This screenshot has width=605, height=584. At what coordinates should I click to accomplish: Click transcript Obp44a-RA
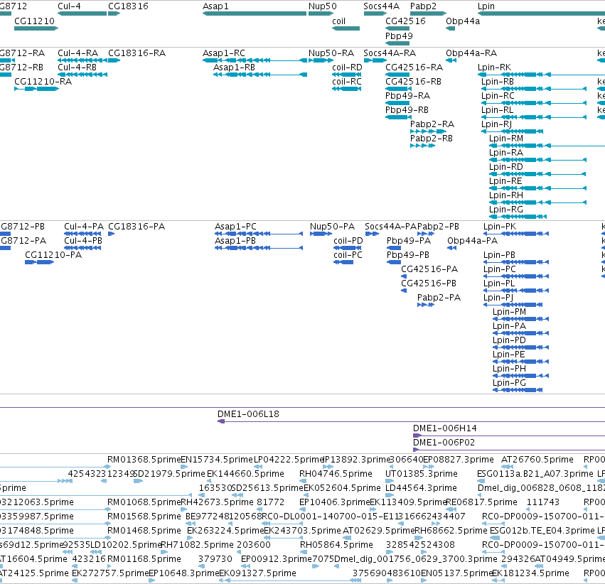[x=451, y=60]
